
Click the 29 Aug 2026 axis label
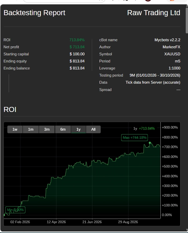coord(128,222)
